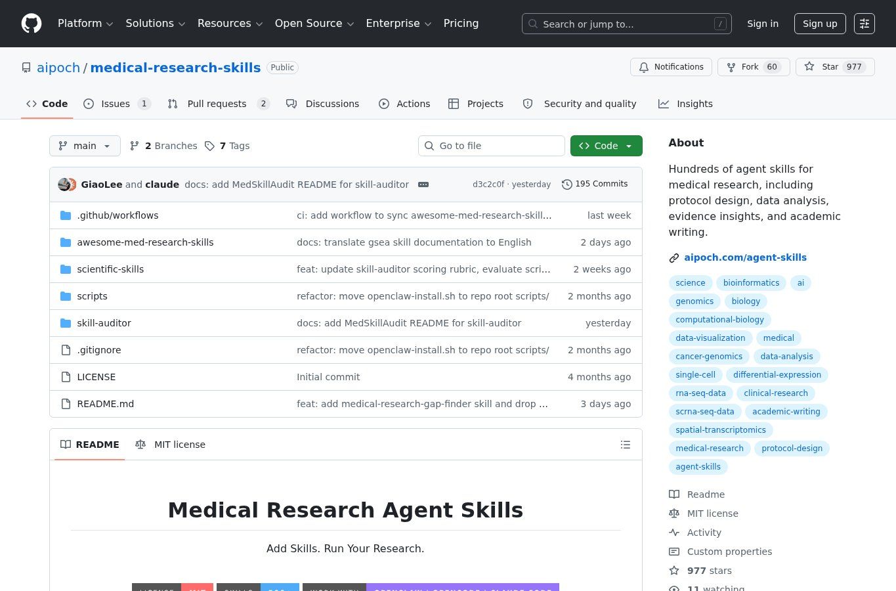Expand the Open Source menu
Viewport: 896px width, 591px height.
[314, 24]
